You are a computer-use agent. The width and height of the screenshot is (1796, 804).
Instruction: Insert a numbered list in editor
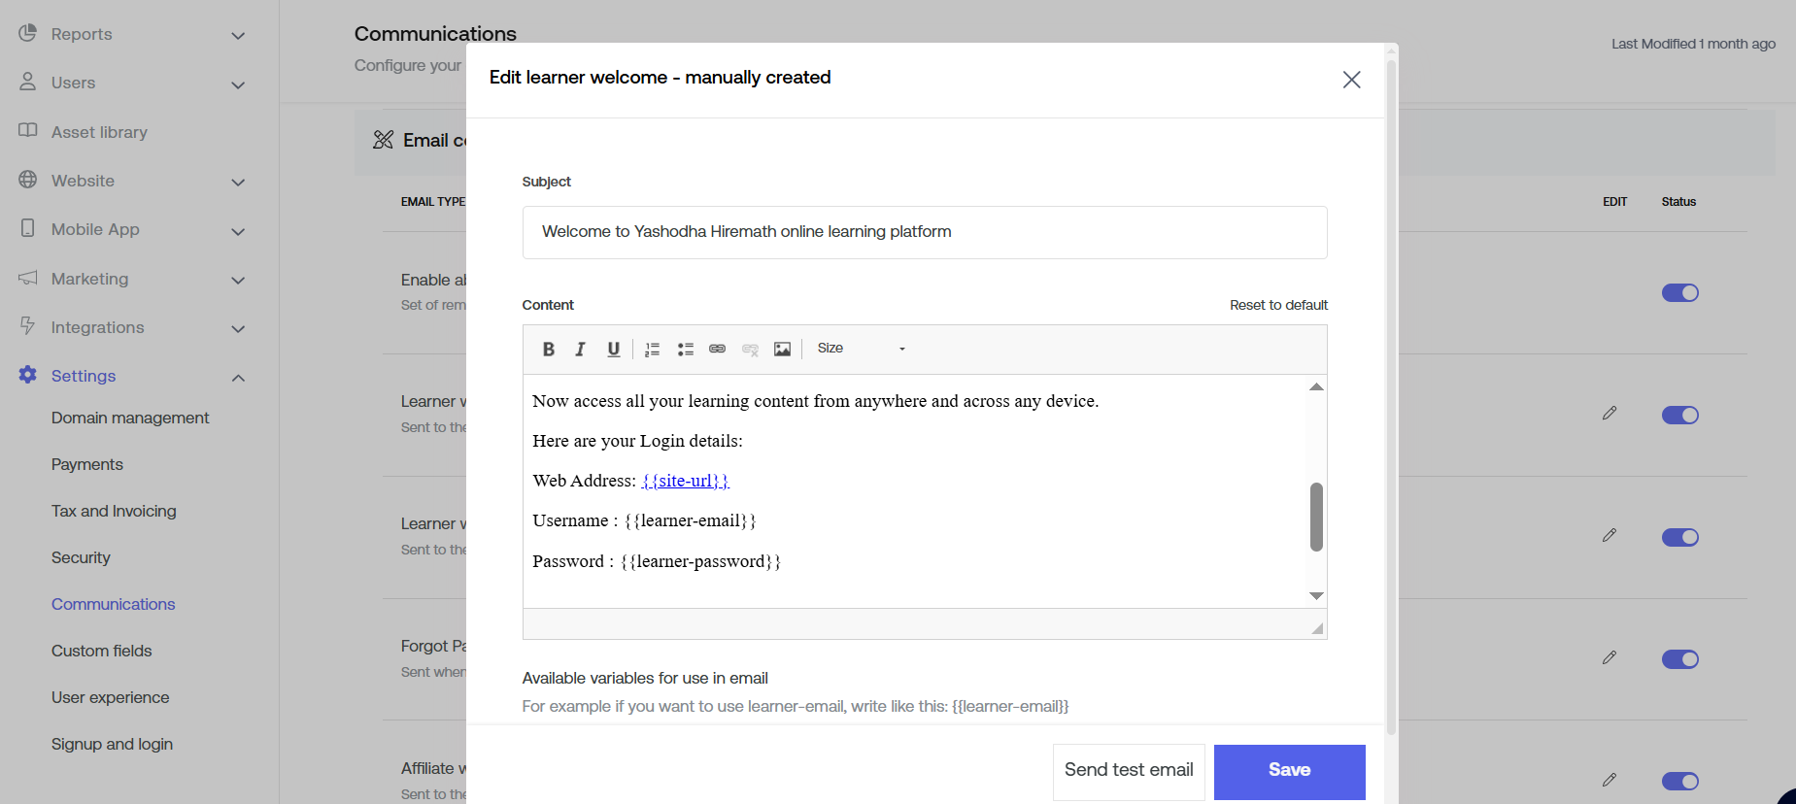click(x=652, y=350)
